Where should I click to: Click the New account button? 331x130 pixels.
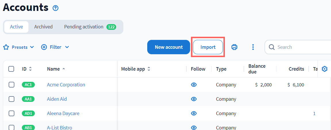click(x=169, y=47)
